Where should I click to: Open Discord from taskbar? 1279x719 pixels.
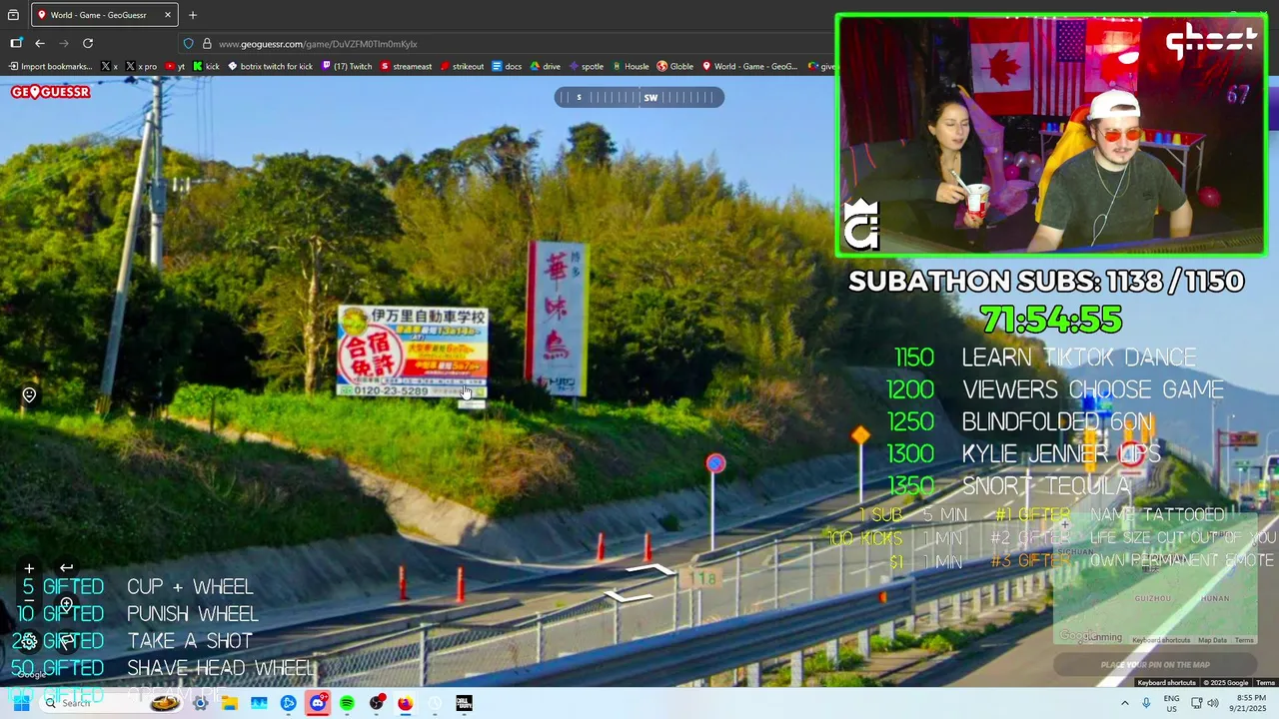pos(318,703)
